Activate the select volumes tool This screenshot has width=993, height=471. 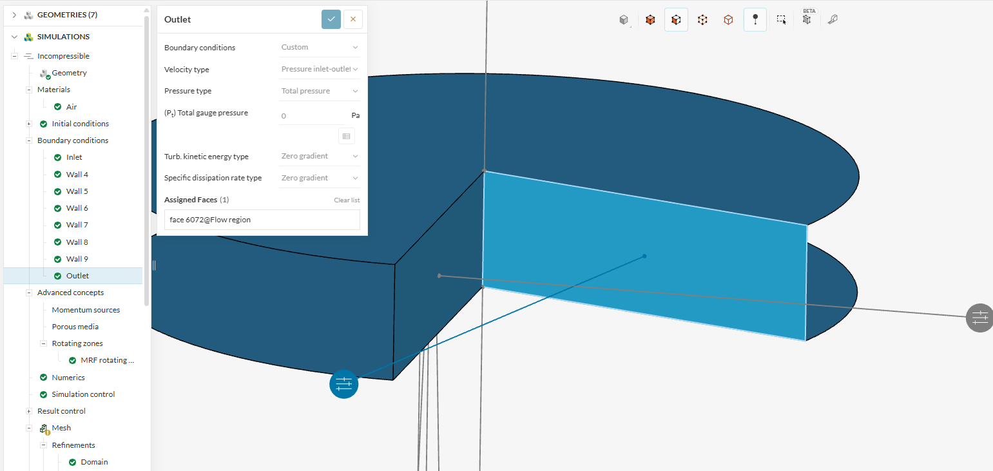(650, 20)
